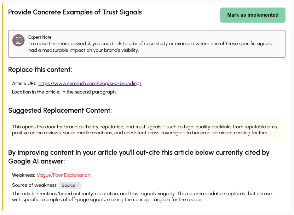The image size is (294, 215).
Task: Click the highlighted suggested replacement text box
Action: coord(147,130)
